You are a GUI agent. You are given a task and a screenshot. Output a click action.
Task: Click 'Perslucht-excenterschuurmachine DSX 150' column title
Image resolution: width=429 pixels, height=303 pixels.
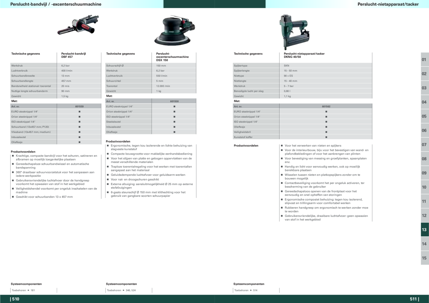pos(172,57)
